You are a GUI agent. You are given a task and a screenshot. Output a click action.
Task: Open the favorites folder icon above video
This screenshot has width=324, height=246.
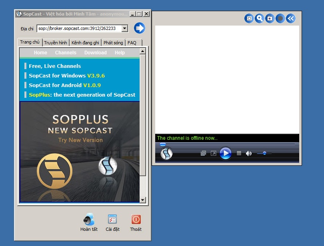coord(270,18)
